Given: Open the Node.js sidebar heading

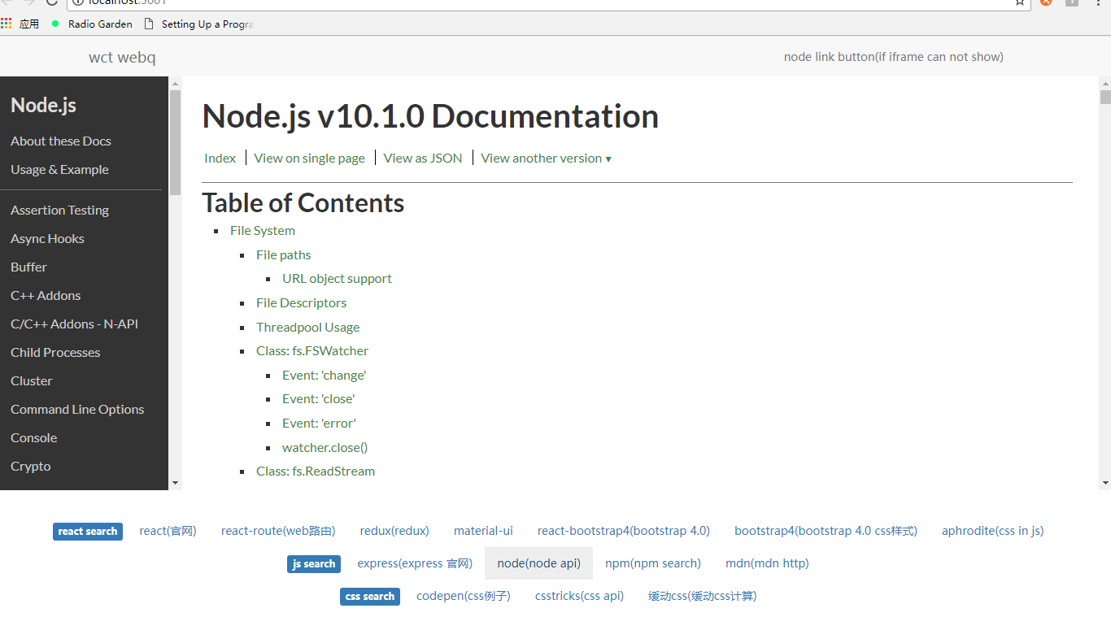Looking at the screenshot, I should [x=43, y=105].
